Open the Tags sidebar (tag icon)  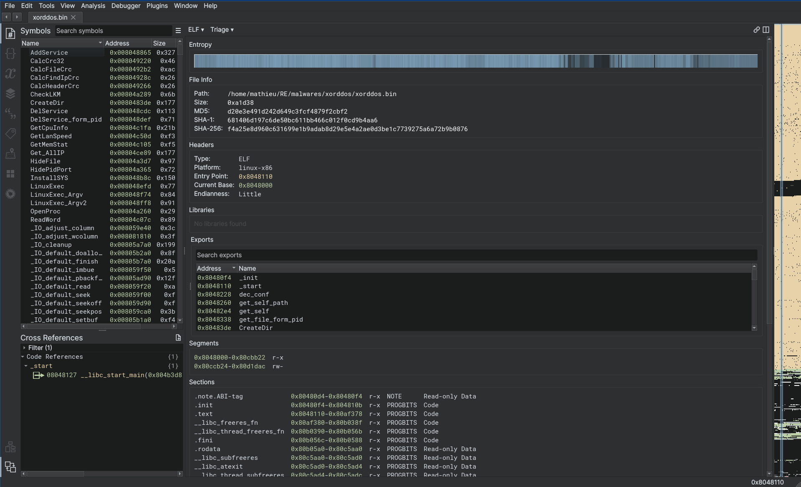point(10,133)
